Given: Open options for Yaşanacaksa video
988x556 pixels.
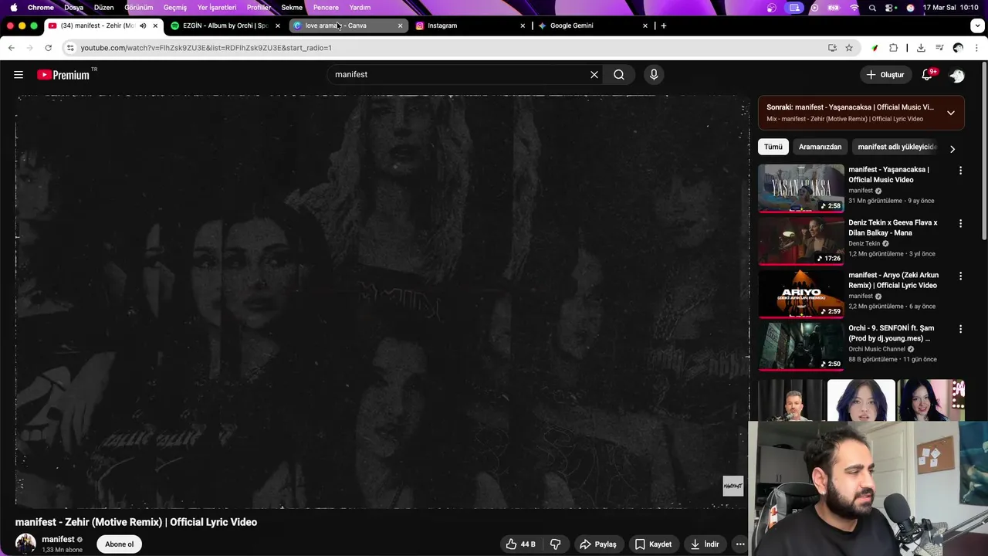Looking at the screenshot, I should click(x=960, y=171).
